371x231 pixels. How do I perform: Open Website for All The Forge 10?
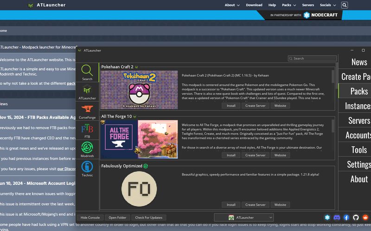280,155
